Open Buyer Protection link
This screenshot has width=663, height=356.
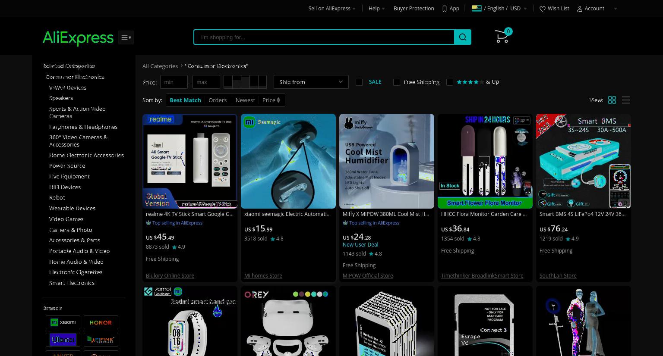coord(414,9)
